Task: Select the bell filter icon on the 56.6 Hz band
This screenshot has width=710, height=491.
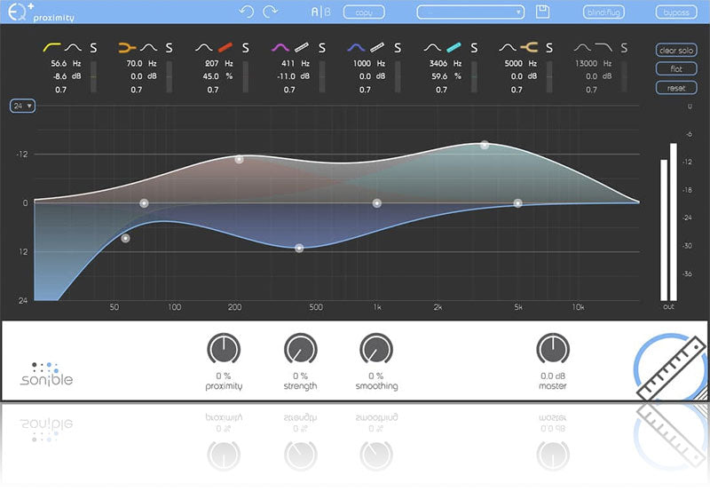Action: (x=73, y=47)
